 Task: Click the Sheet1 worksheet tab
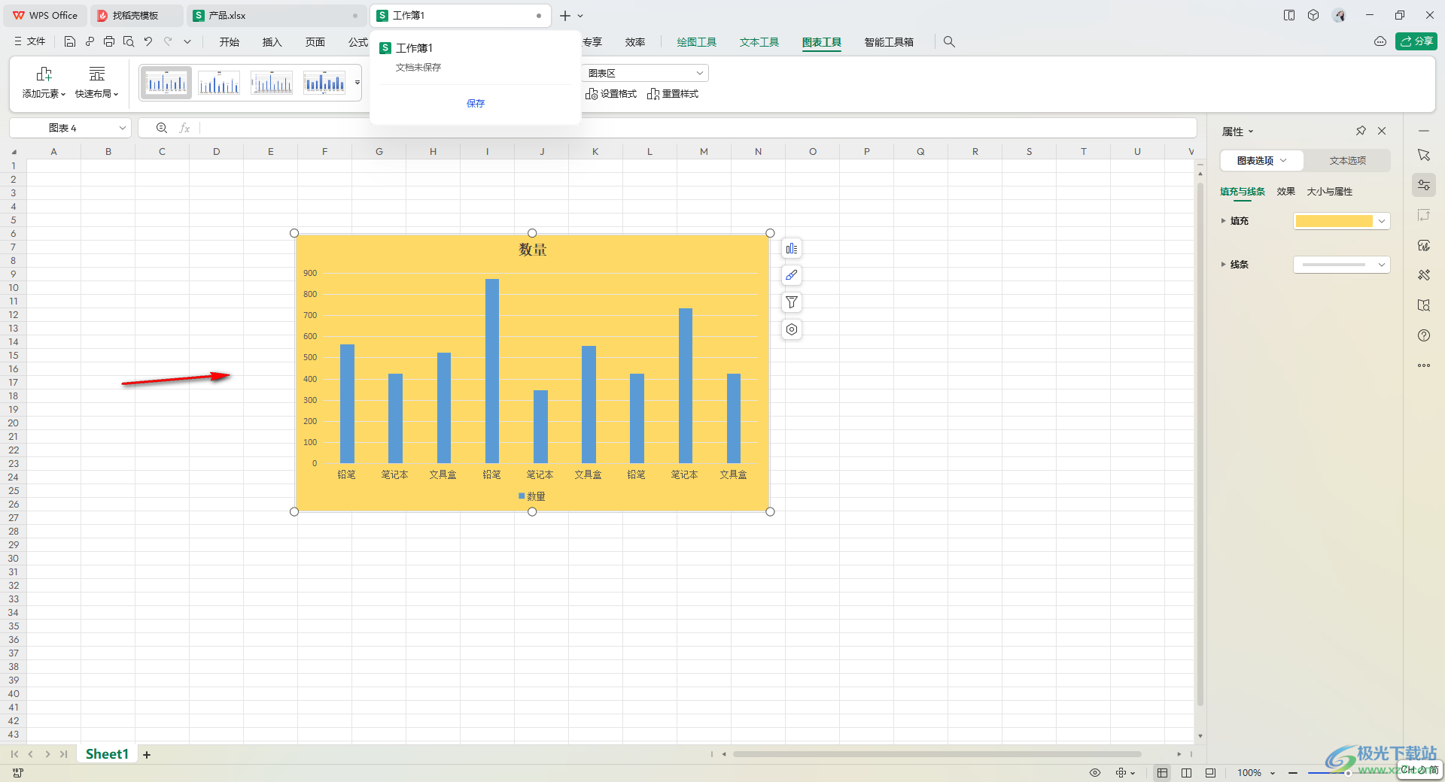coord(107,754)
